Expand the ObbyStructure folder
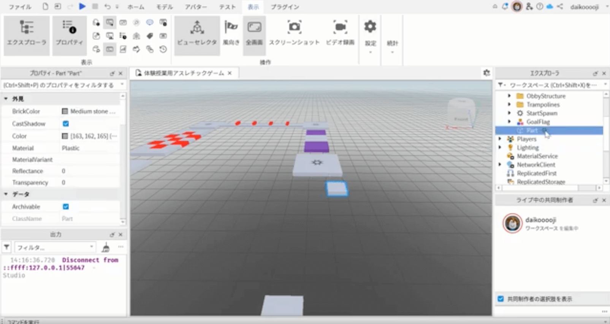 tap(509, 96)
